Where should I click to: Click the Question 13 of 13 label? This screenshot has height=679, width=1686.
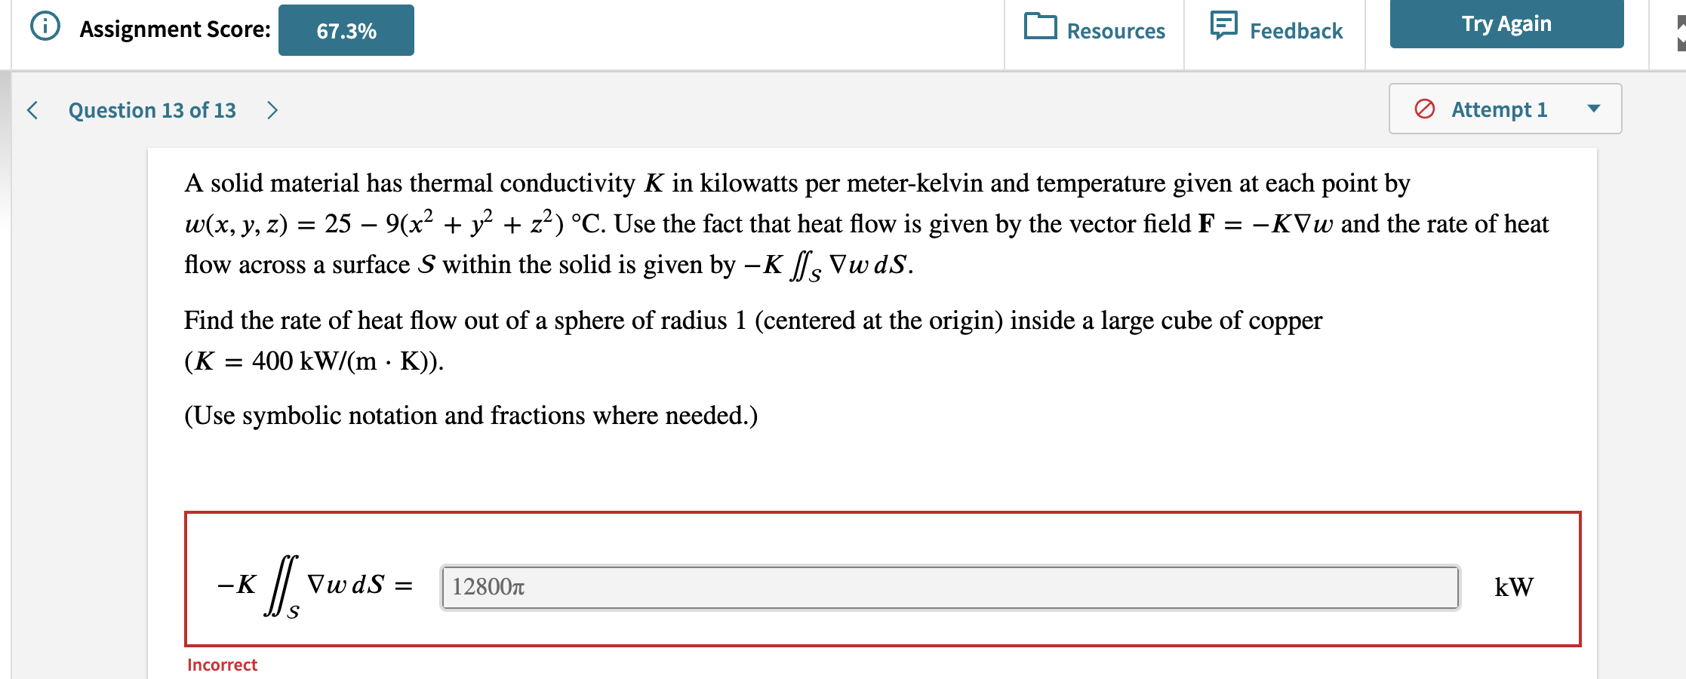click(152, 110)
